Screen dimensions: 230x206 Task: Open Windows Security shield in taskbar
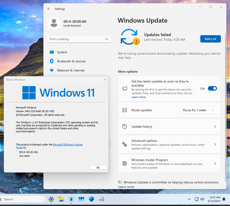click(x=91, y=199)
